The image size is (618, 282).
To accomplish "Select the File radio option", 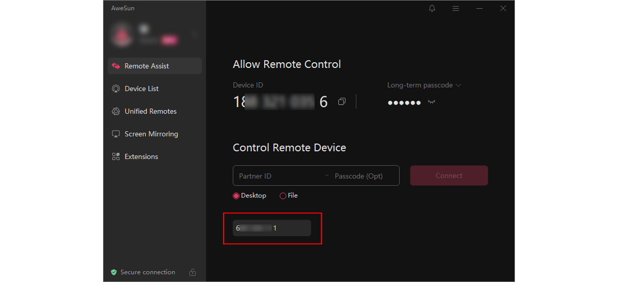I will click(283, 196).
